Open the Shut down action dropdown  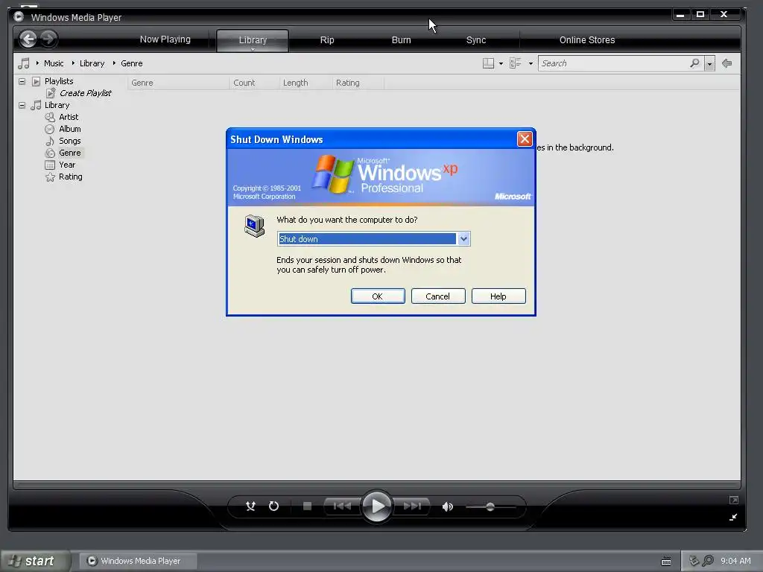point(463,239)
